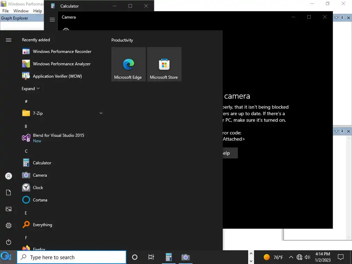This screenshot has width=352, height=264.
Task: Click the Power button in Start sidebar
Action: click(x=9, y=242)
